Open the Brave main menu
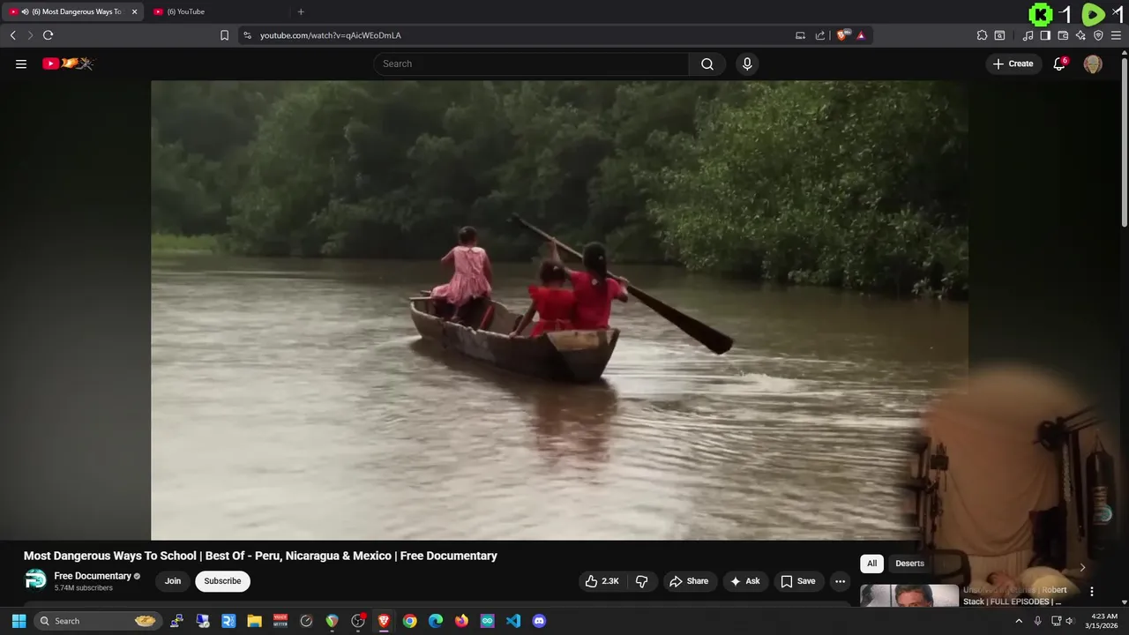Viewport: 1129px width, 635px height. pos(1117,35)
